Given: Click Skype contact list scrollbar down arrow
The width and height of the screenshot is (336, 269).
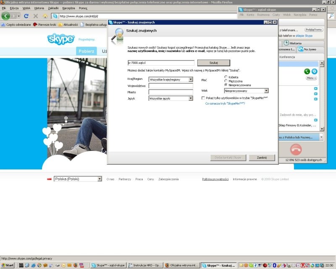Looking at the screenshot, I should click(322, 129).
